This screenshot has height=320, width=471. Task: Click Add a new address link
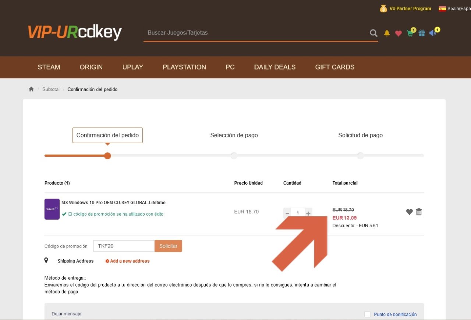127,261
